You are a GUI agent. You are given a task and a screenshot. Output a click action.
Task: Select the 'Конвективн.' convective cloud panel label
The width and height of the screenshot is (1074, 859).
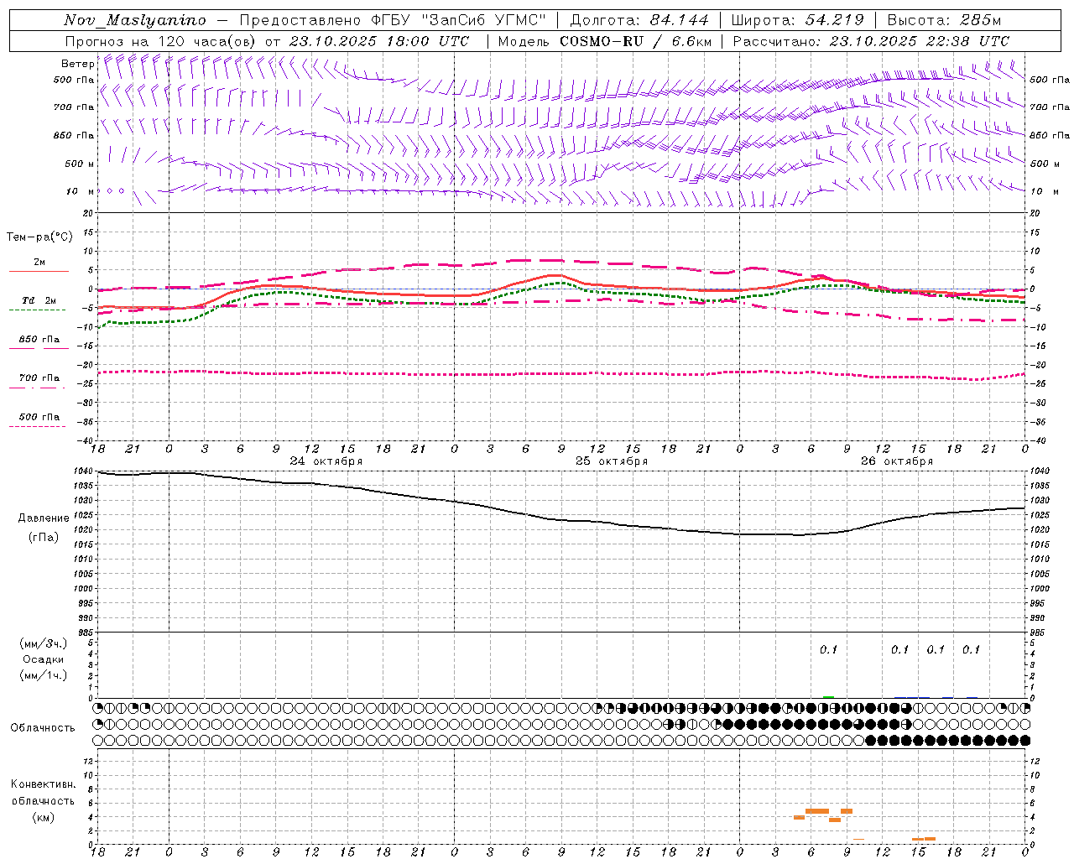(44, 784)
